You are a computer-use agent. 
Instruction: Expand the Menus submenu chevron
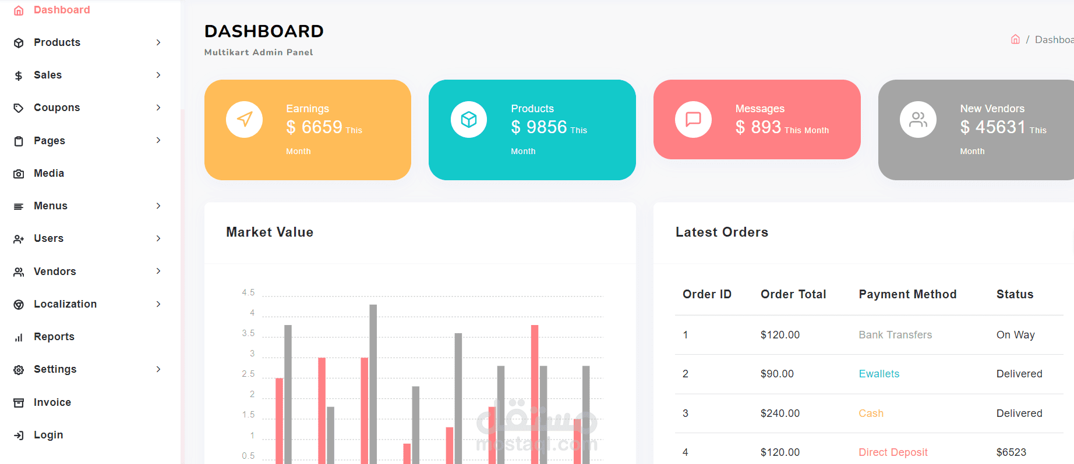158,206
